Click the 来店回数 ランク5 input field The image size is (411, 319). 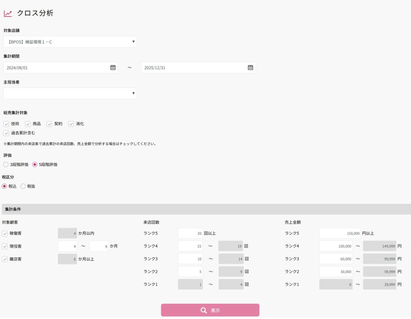(190, 233)
